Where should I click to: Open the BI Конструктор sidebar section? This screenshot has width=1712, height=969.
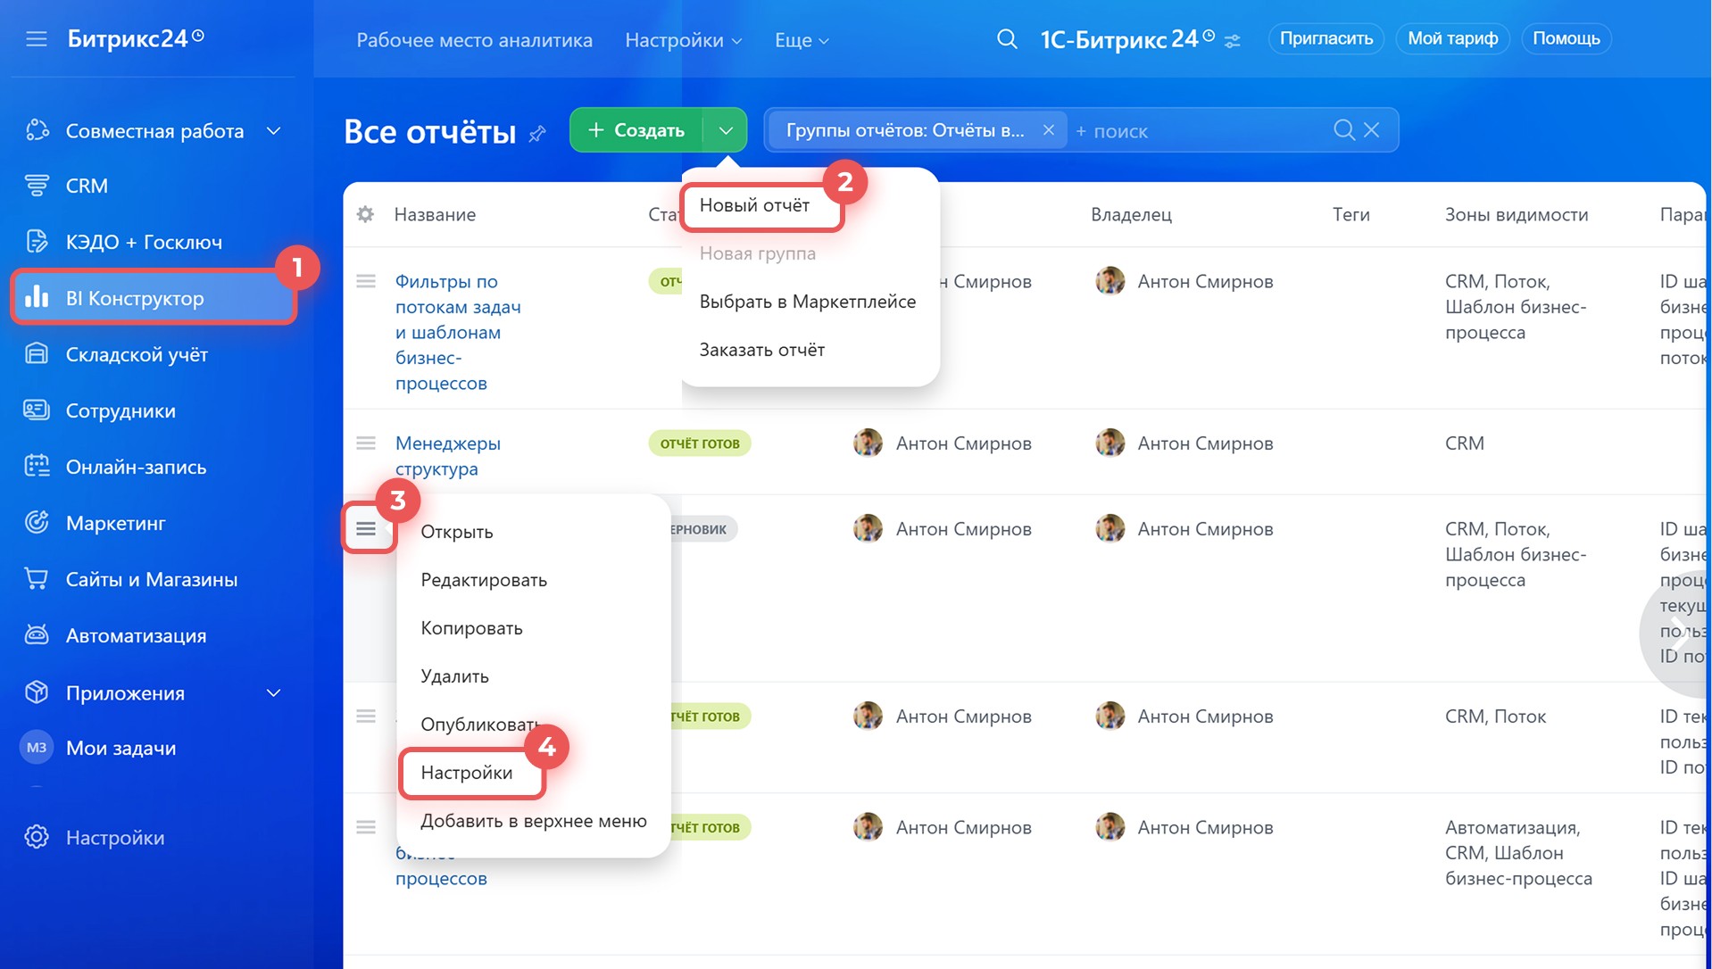[x=134, y=299]
